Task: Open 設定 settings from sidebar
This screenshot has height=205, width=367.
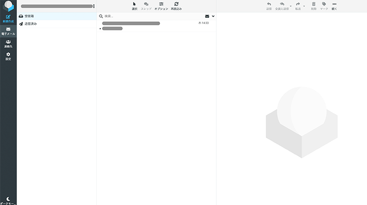Action: click(8, 56)
